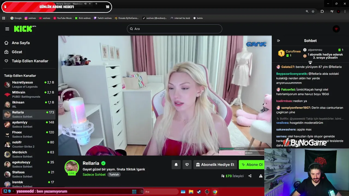The height and width of the screenshot is (196, 349).
Task: Click the 173 İzleyici viewer count
Action: [x=232, y=176]
